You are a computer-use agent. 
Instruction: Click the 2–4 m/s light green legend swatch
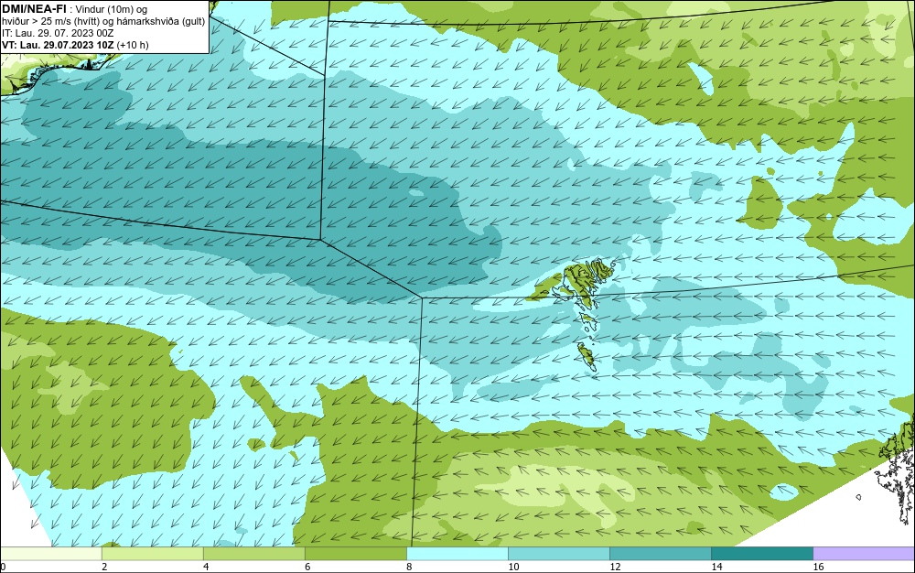pos(152,554)
